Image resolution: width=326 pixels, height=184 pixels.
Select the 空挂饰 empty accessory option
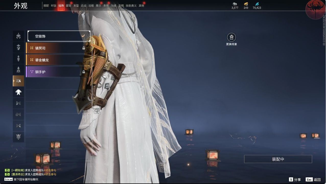(59, 36)
